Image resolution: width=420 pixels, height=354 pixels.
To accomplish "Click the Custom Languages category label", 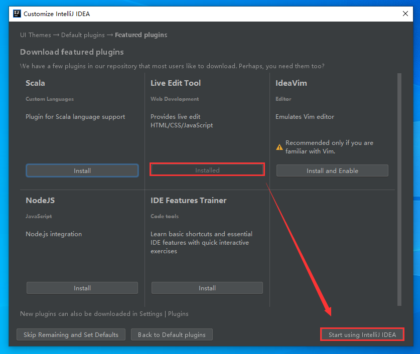I will click(x=50, y=99).
